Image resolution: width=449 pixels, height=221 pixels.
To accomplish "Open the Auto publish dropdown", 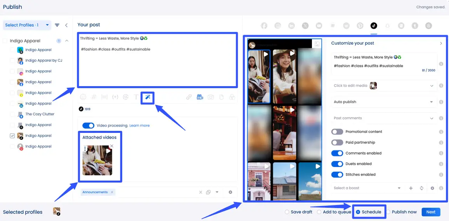I will [x=383, y=102].
